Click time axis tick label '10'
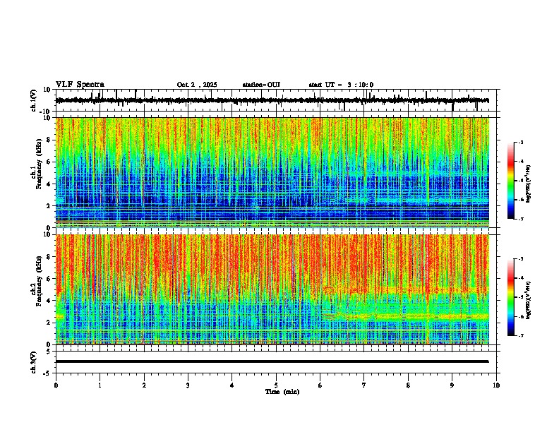 pos(496,385)
